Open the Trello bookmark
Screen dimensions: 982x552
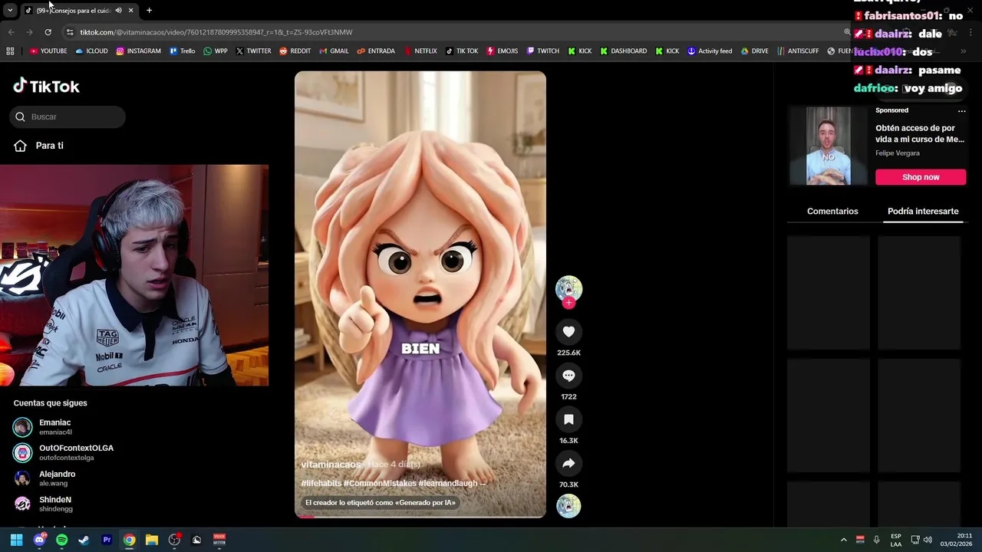182,51
